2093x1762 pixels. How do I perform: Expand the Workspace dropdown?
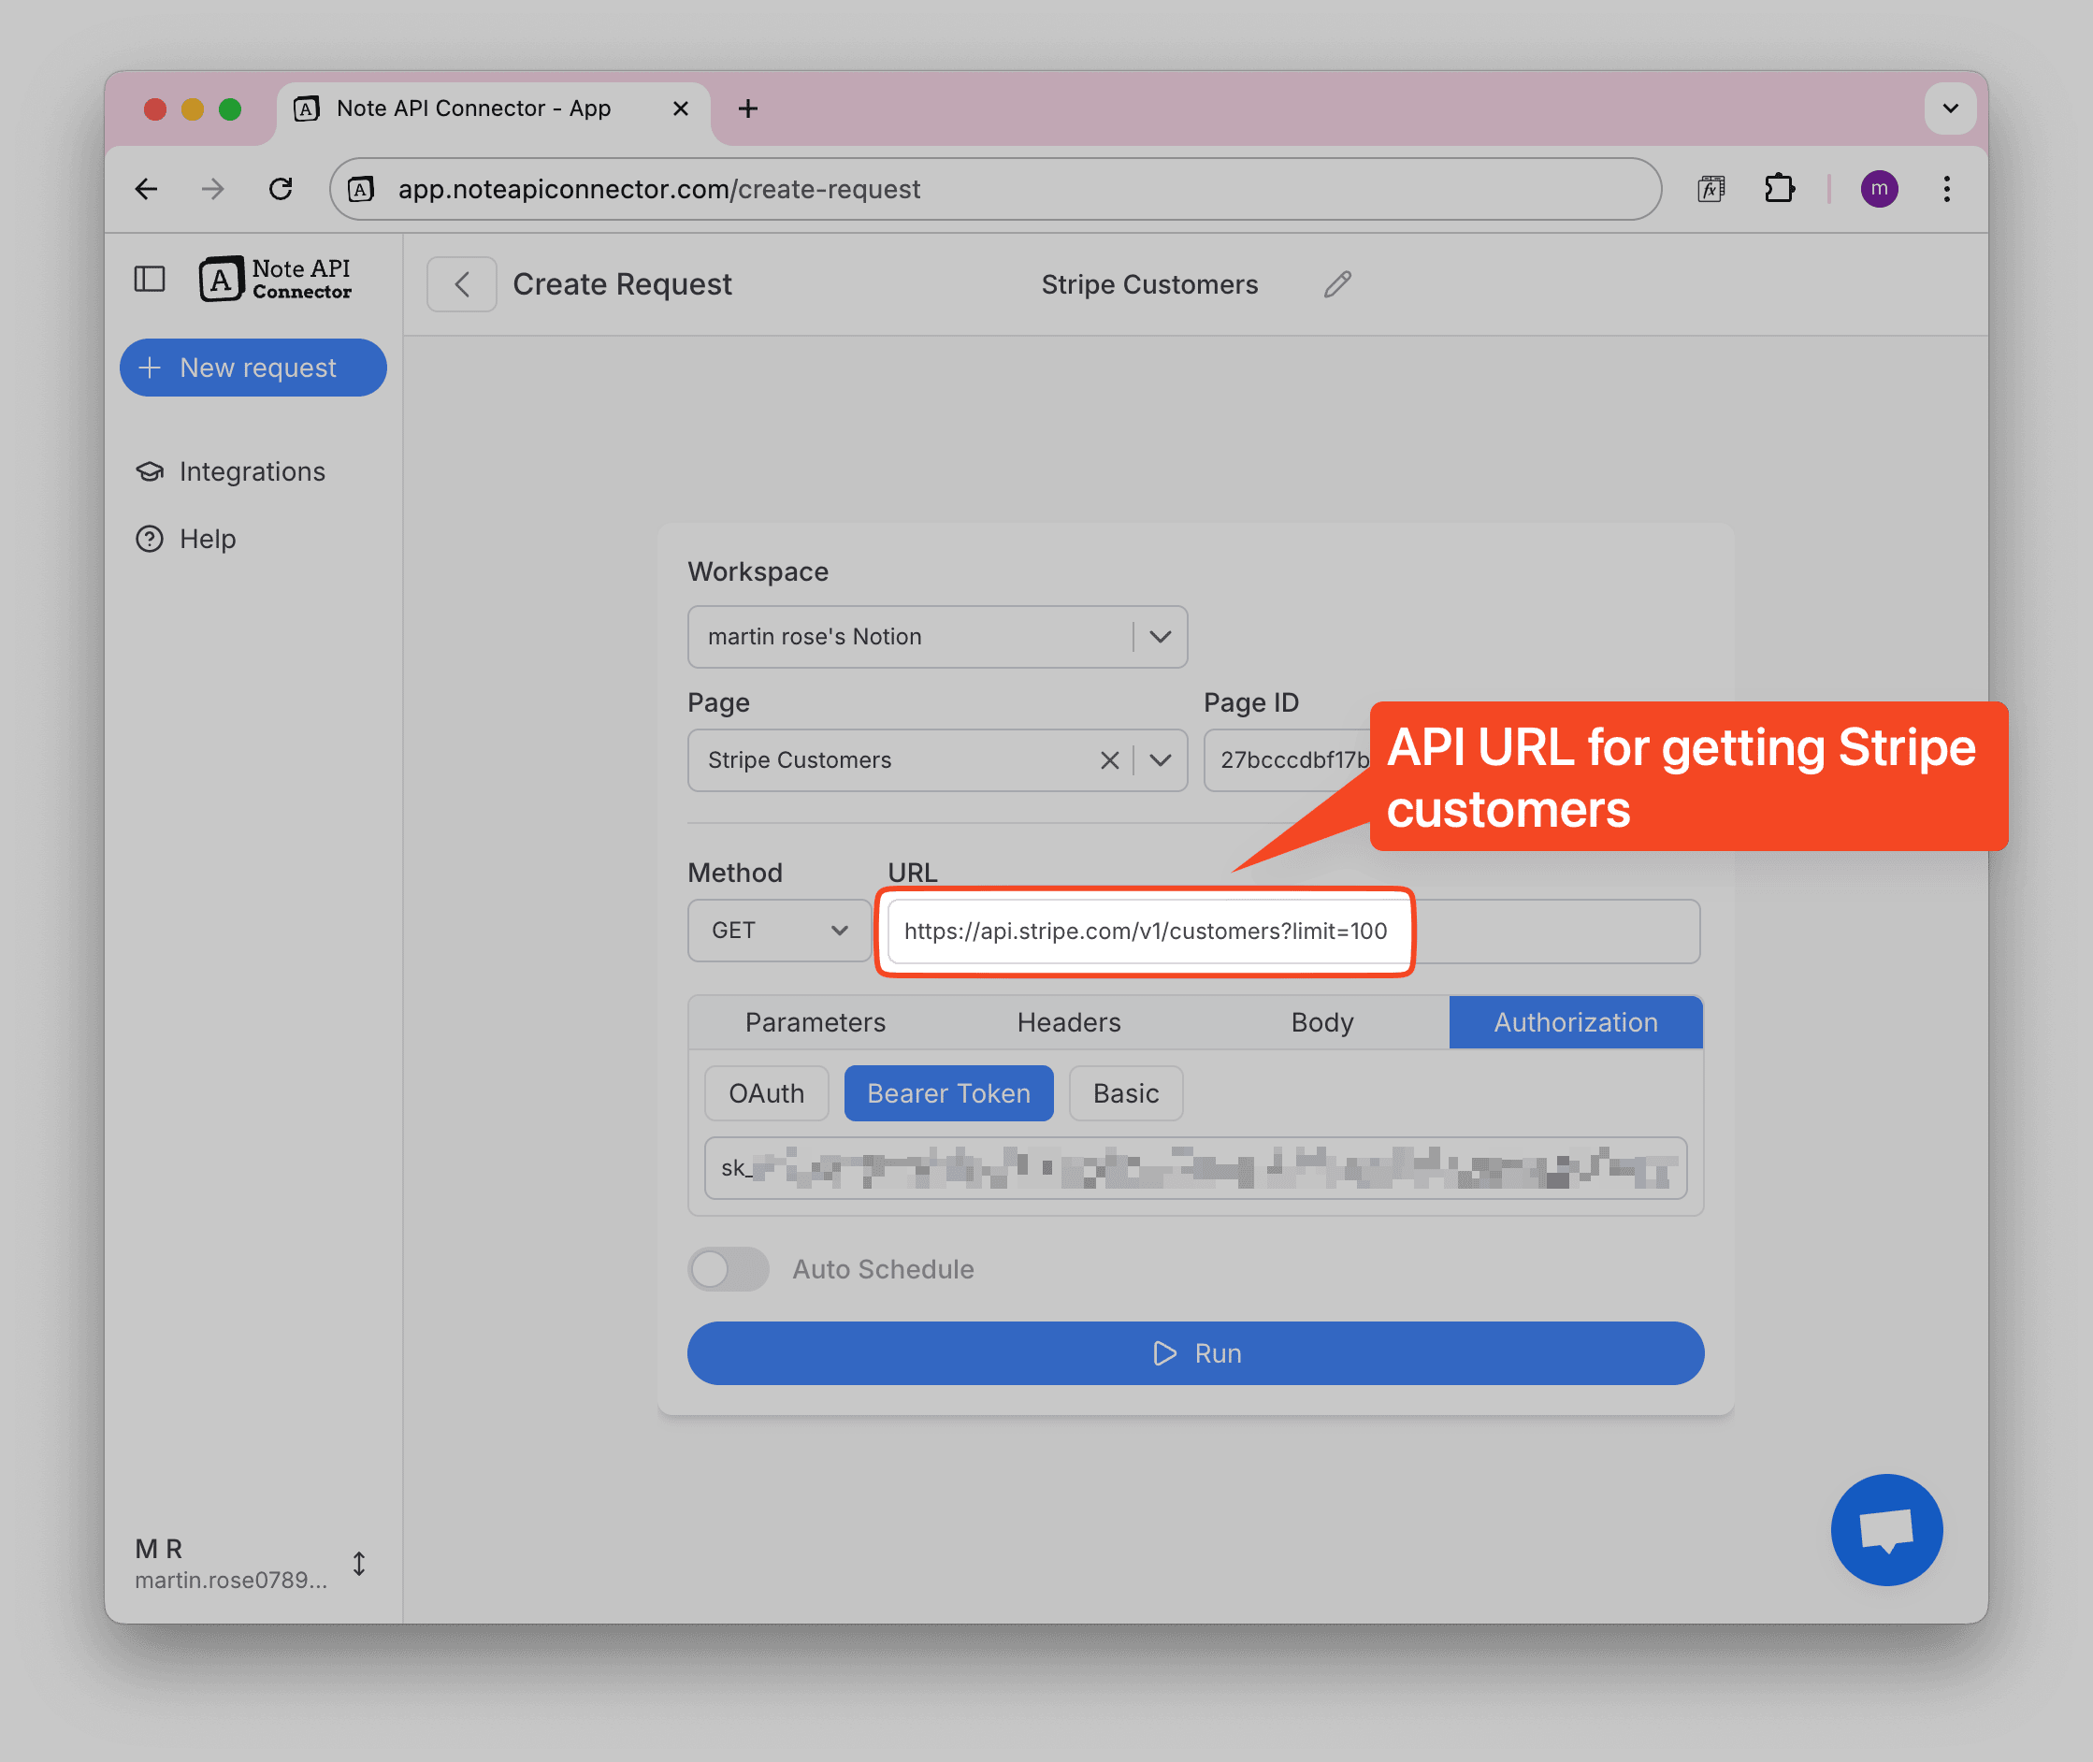(x=1160, y=636)
